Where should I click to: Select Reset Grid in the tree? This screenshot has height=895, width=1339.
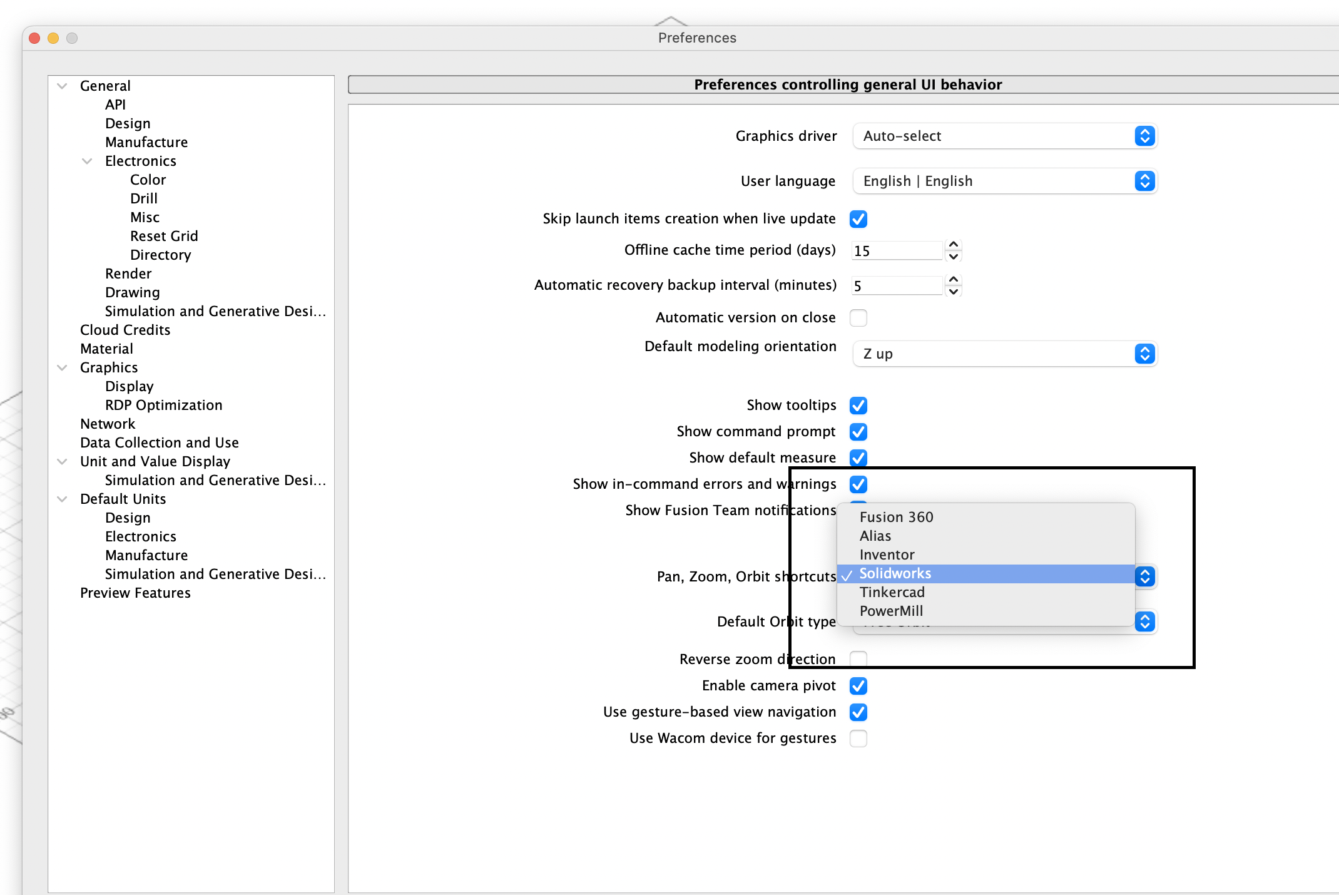click(164, 237)
